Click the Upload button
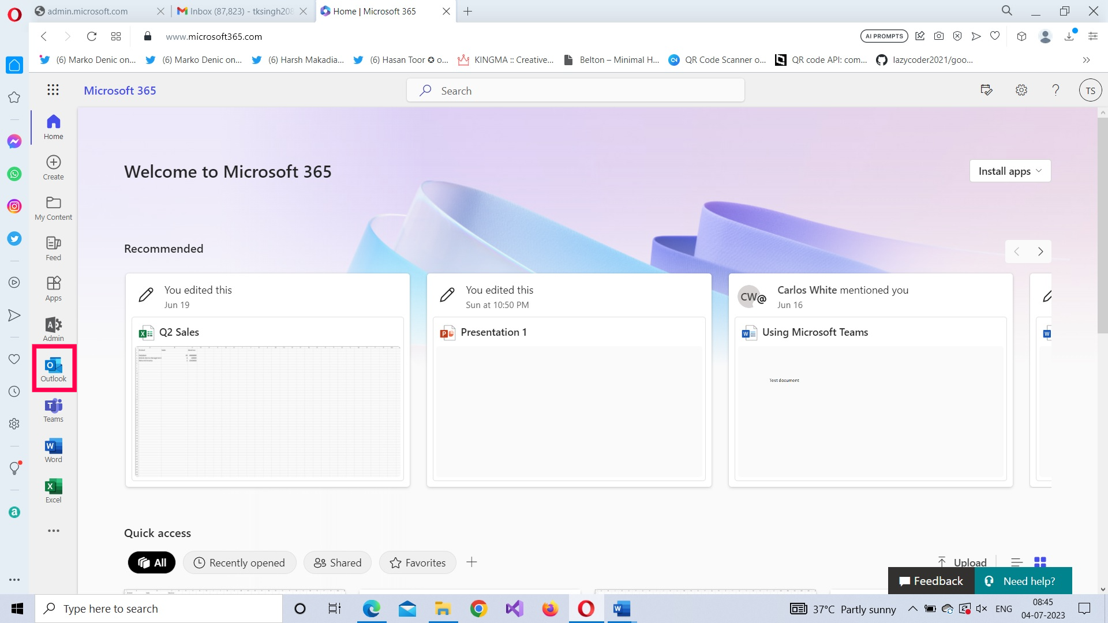 962,562
